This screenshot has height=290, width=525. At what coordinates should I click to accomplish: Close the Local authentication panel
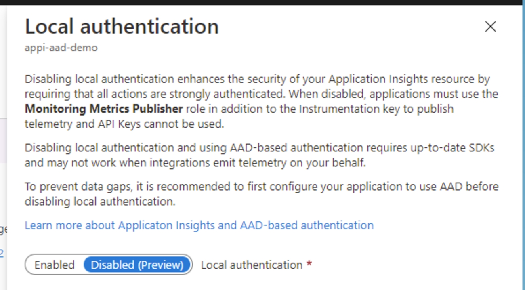490,27
